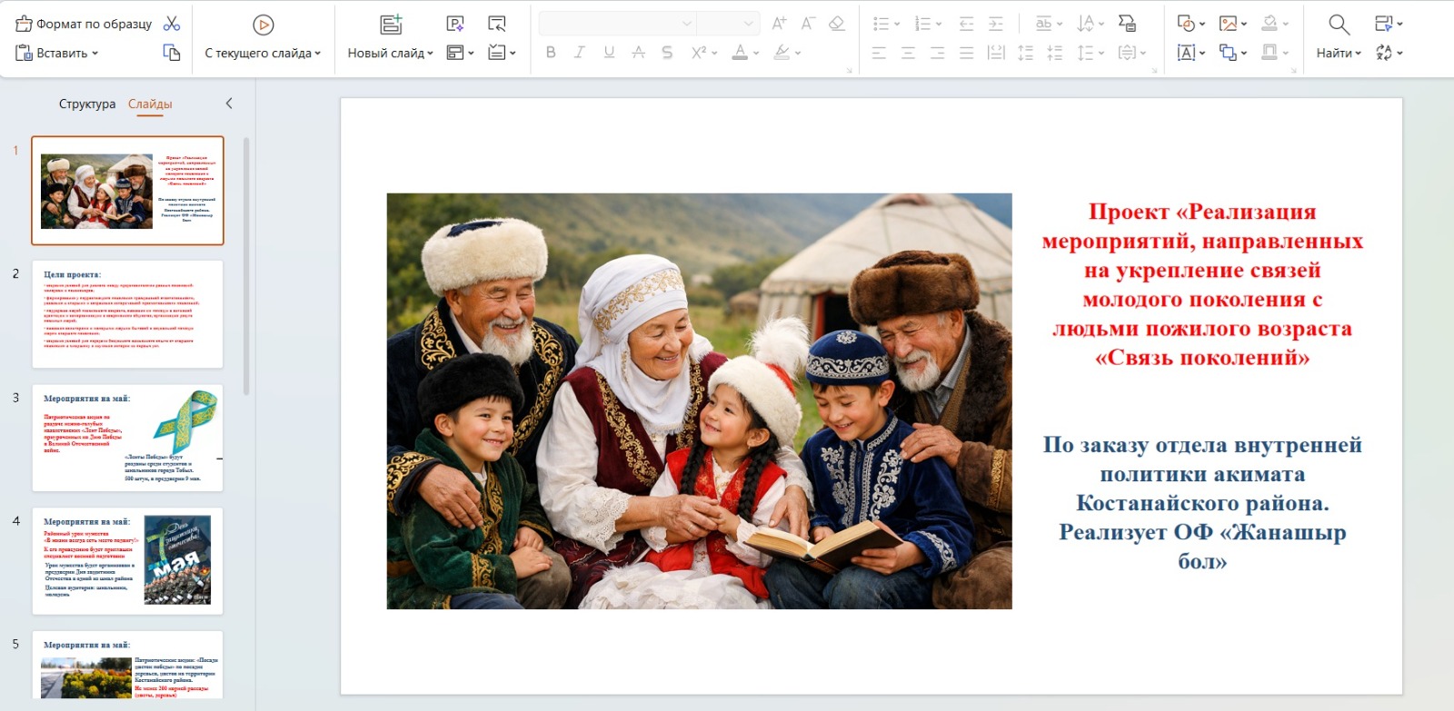Collapse the slide panel with chevron
1454x711 pixels.
point(229,104)
